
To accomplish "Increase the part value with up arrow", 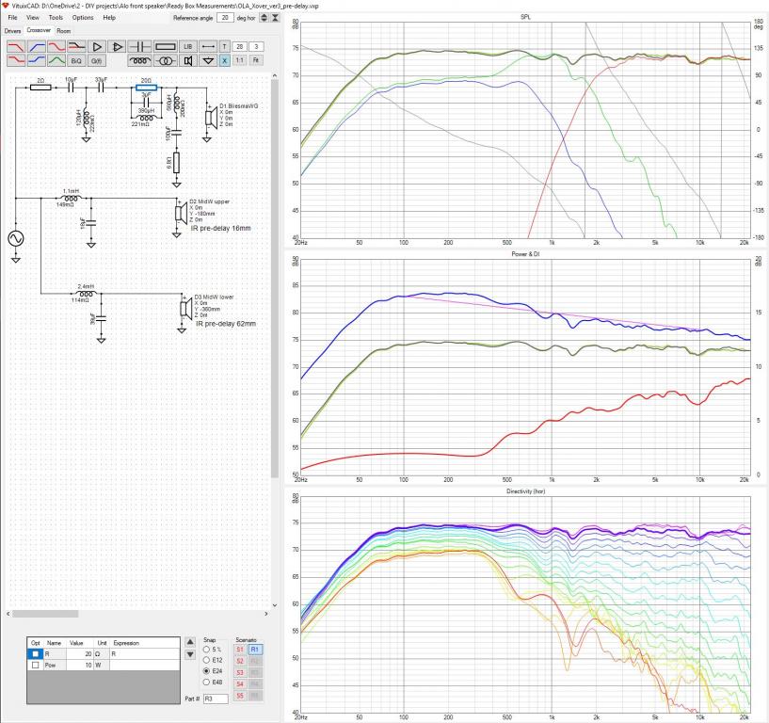I will tap(190, 642).
